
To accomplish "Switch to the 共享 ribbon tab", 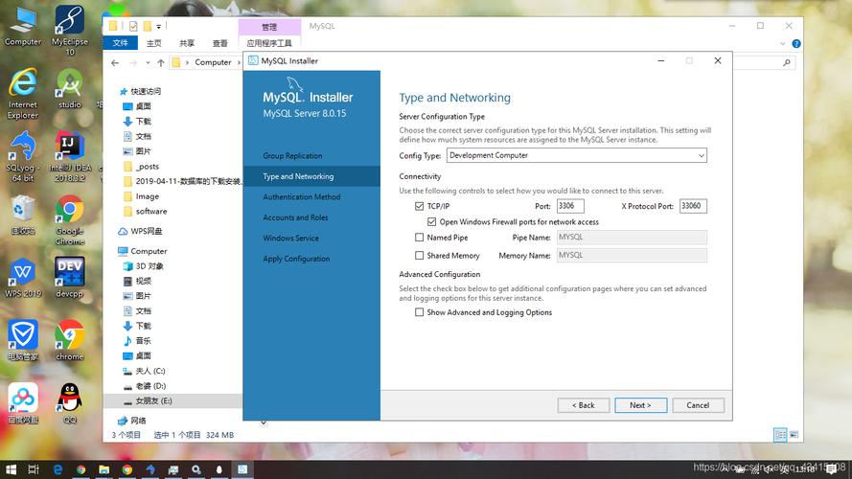I will click(187, 43).
